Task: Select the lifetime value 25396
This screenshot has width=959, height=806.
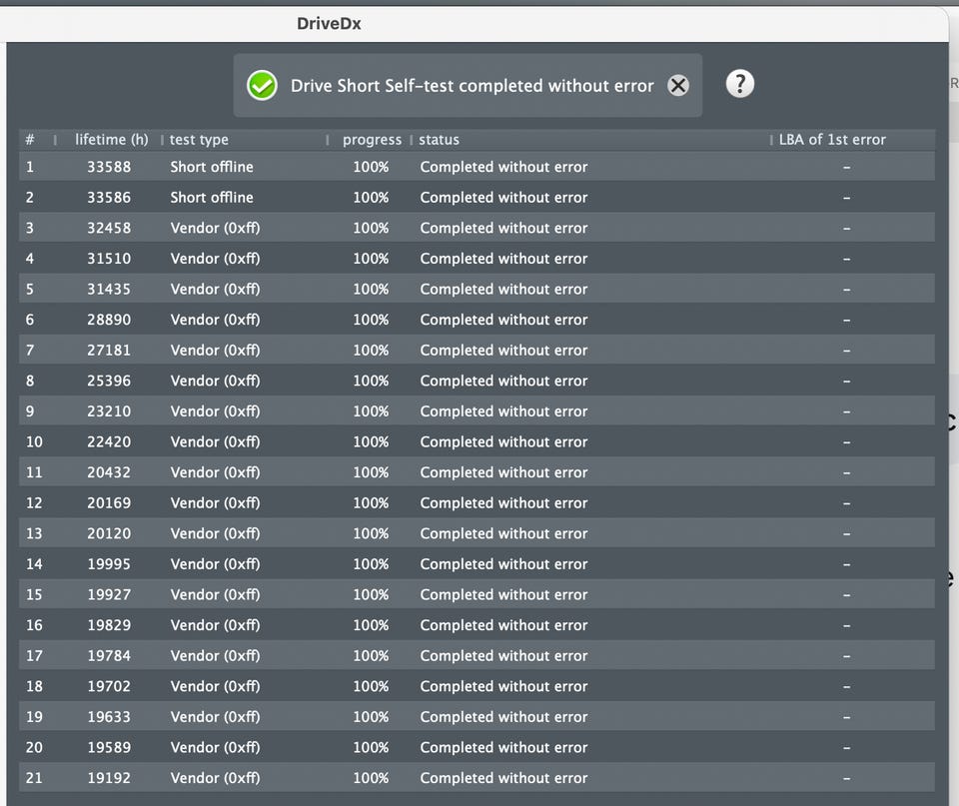Action: [109, 381]
